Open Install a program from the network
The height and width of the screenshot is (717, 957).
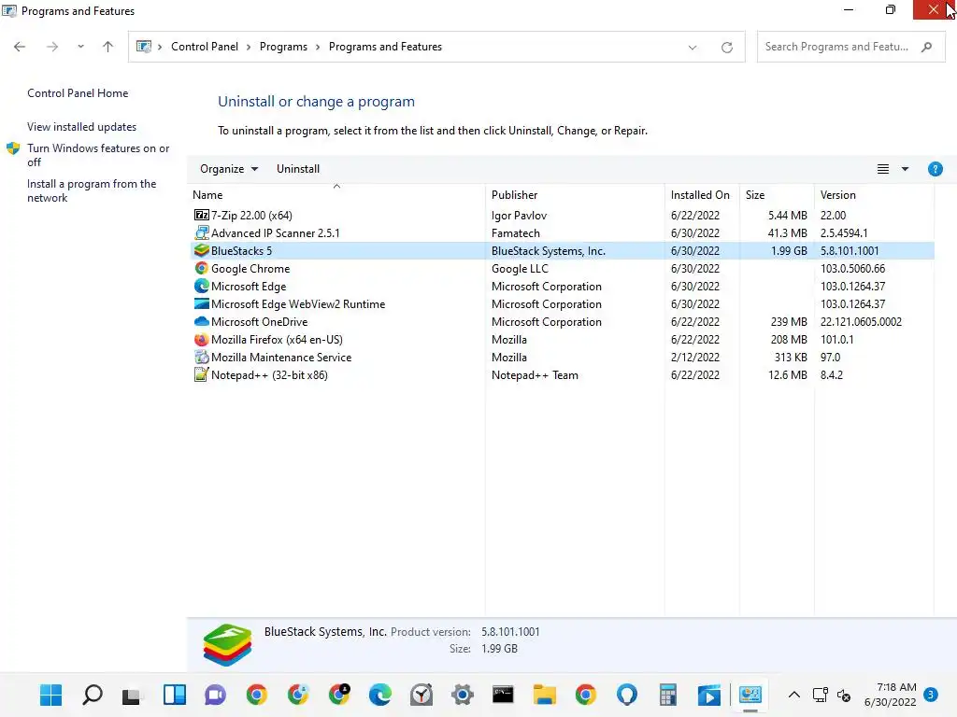tap(92, 190)
